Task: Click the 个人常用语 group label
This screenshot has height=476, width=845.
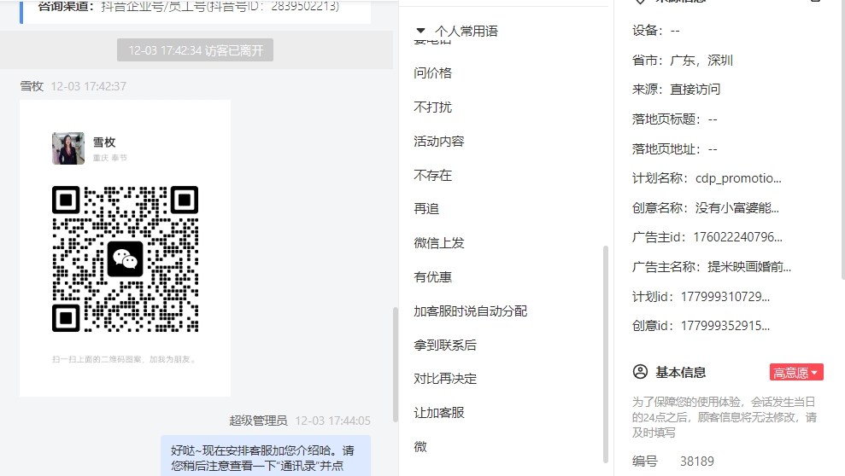Action: tap(467, 32)
